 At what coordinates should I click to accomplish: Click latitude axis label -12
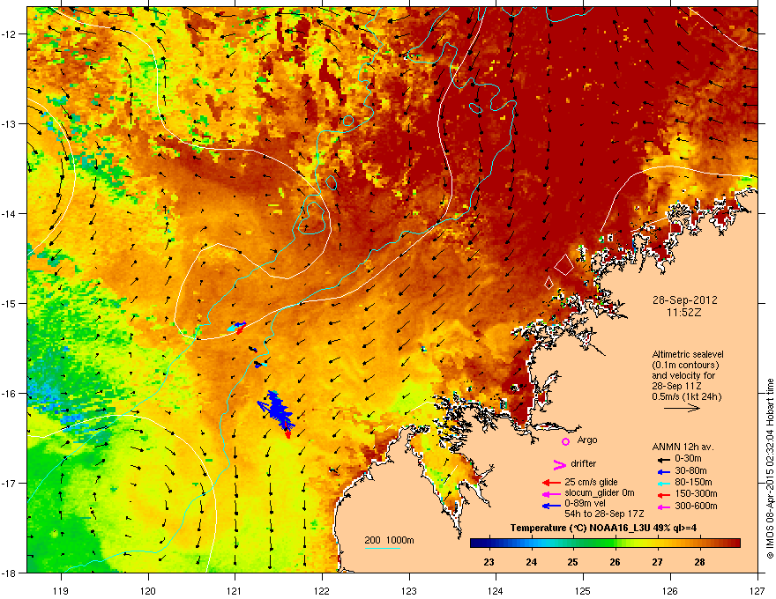coord(9,33)
